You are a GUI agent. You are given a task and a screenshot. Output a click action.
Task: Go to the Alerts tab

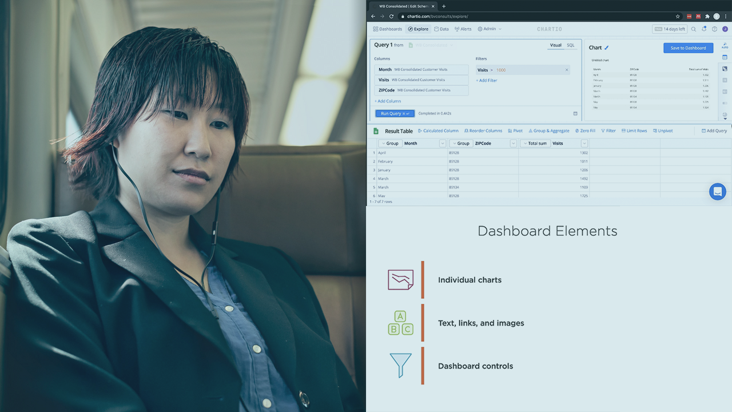pos(463,29)
